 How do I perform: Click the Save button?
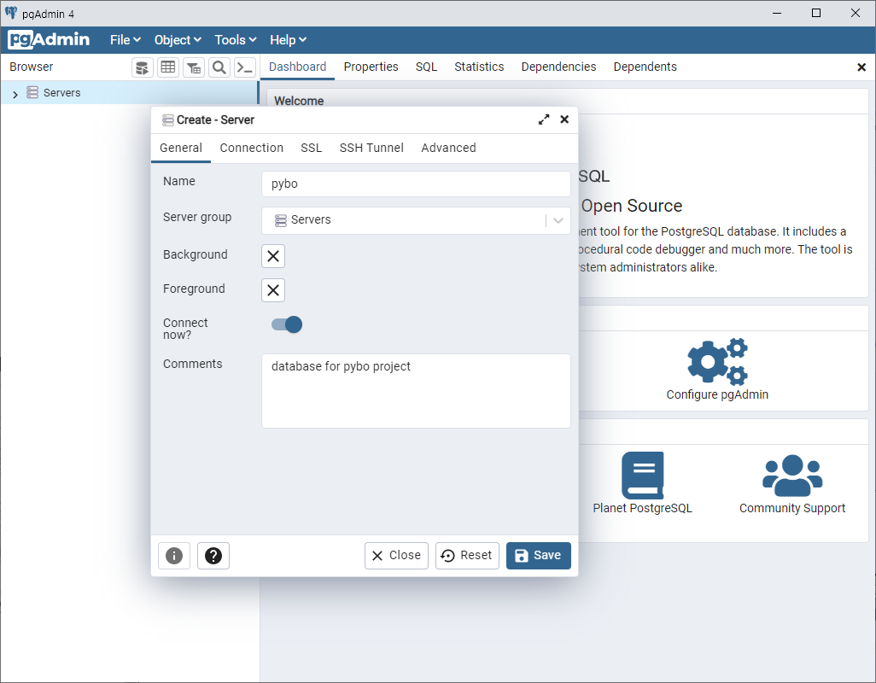coord(539,556)
